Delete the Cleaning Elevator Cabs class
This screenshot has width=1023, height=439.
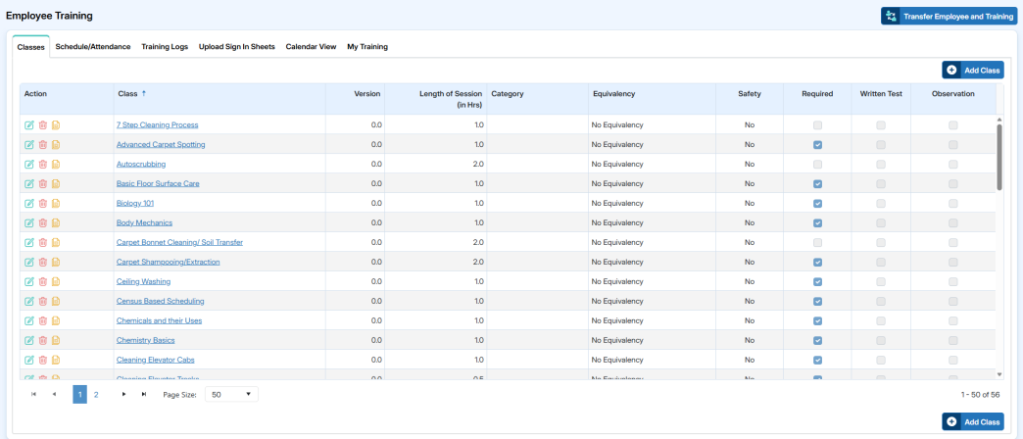tap(42, 360)
